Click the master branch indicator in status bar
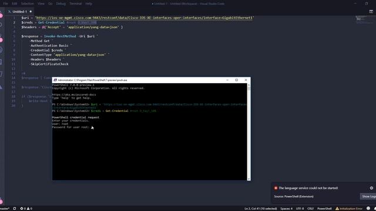376x211 pixels. pyautogui.click(x=4, y=209)
